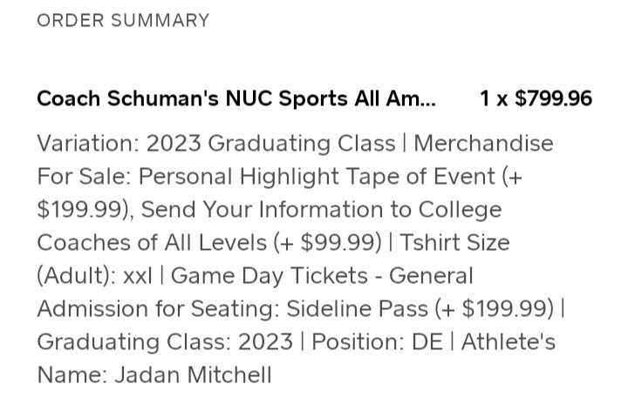Click the ORDER SUMMARY heading

[x=123, y=20]
